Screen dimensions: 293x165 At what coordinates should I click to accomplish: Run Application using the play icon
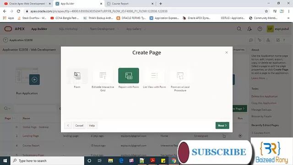coord(34,79)
